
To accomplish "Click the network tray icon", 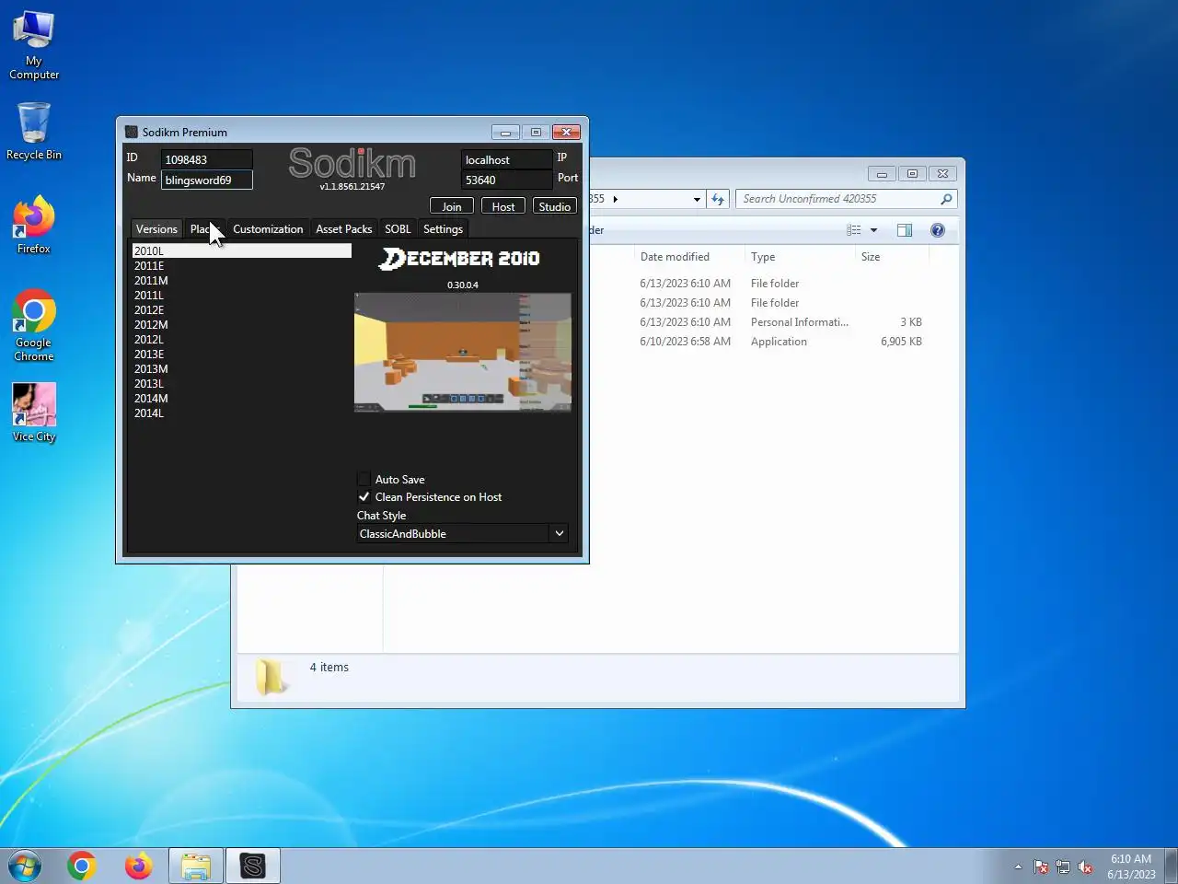I will tap(1063, 867).
